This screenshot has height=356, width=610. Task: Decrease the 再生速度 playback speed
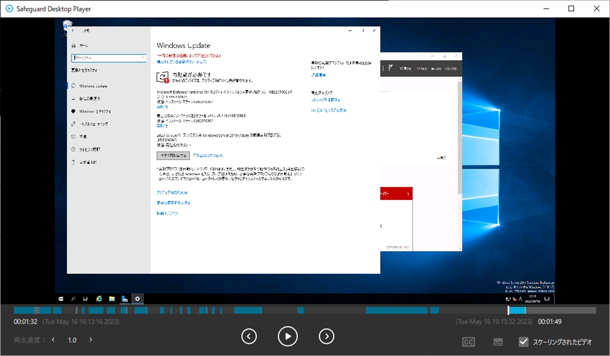tap(53, 340)
